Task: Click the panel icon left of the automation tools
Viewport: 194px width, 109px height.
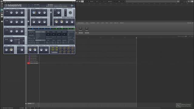Action: [178, 2]
